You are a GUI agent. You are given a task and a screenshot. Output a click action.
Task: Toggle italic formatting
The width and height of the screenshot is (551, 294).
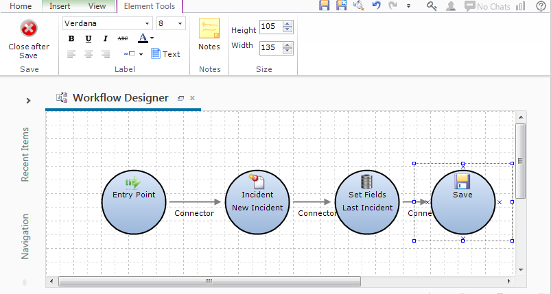(106, 38)
